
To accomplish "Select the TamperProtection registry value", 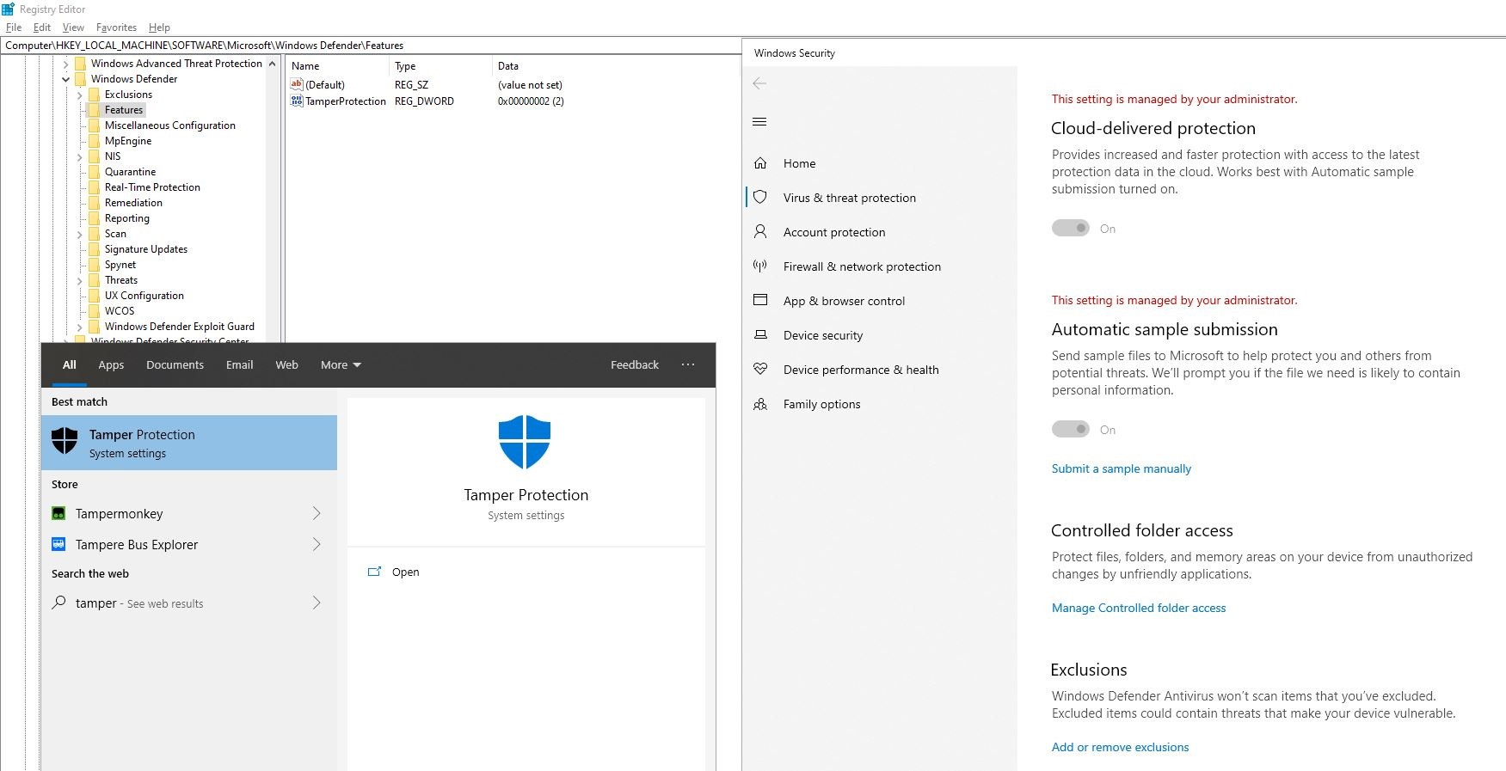I will (x=345, y=101).
